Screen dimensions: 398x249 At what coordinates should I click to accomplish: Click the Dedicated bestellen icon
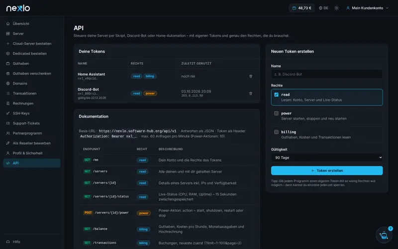[8, 54]
